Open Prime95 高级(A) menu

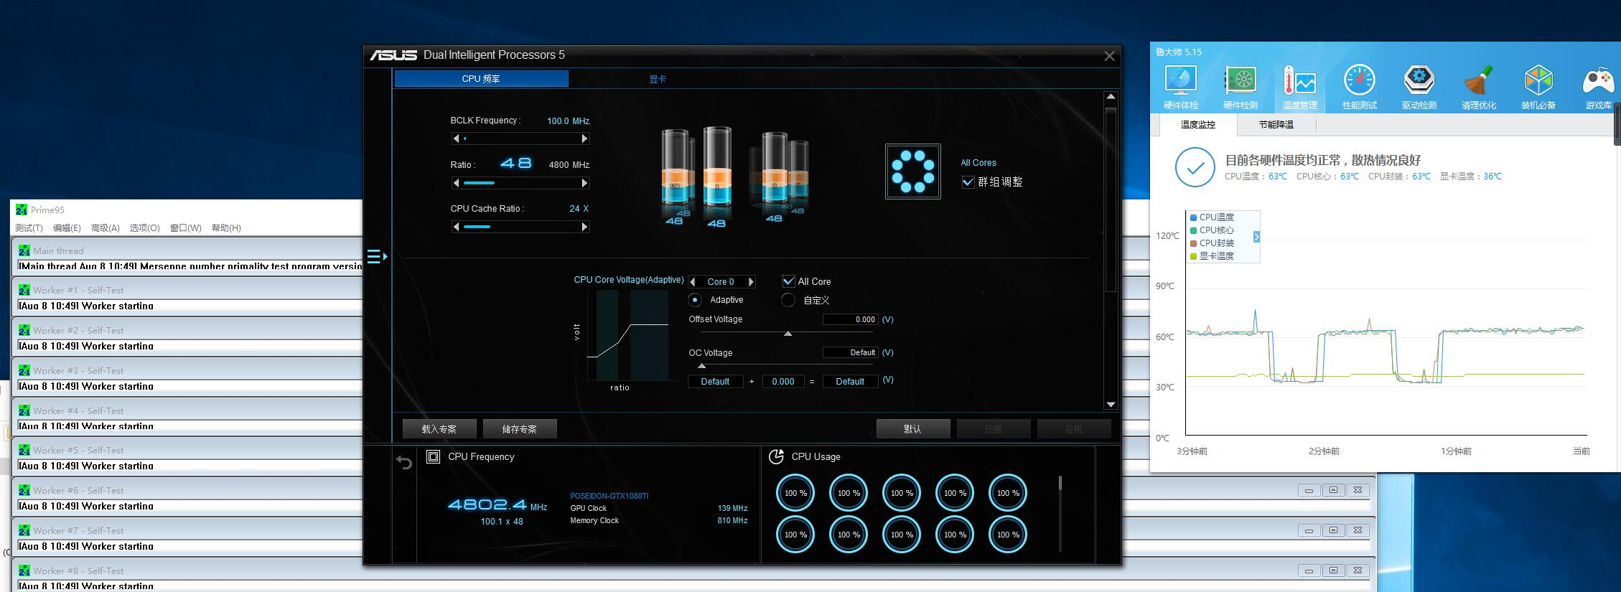[105, 228]
